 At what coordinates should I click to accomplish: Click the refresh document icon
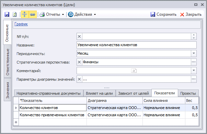coord(14,14)
